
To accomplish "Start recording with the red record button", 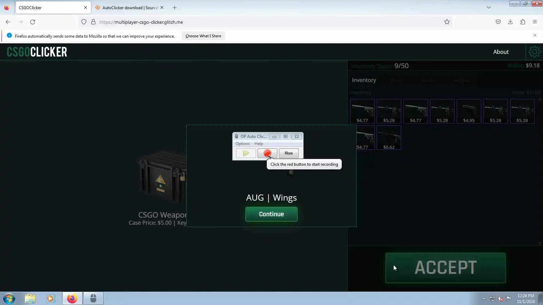I will click(267, 153).
